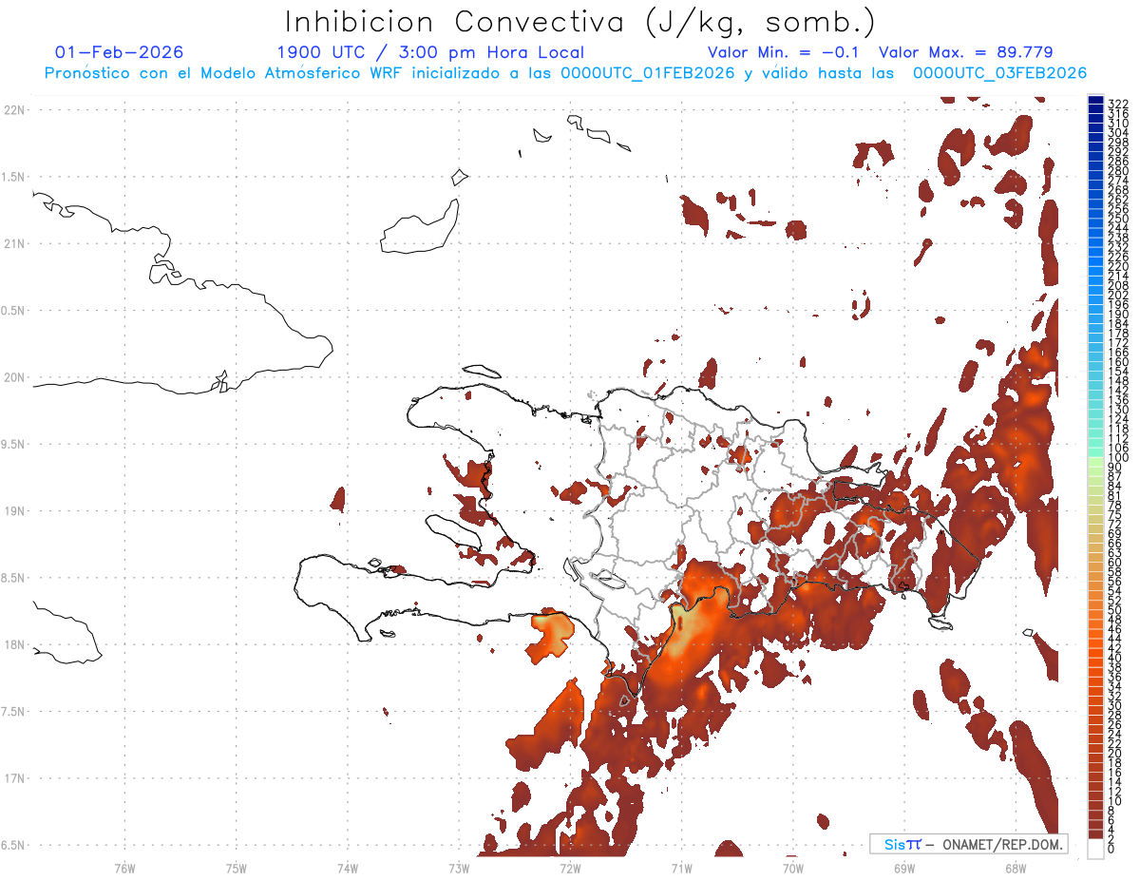Screen dimensions: 1140x881
Task: Click the "Pronóstico con el Modelo Atmósferico WRF" line
Action: 565,73
